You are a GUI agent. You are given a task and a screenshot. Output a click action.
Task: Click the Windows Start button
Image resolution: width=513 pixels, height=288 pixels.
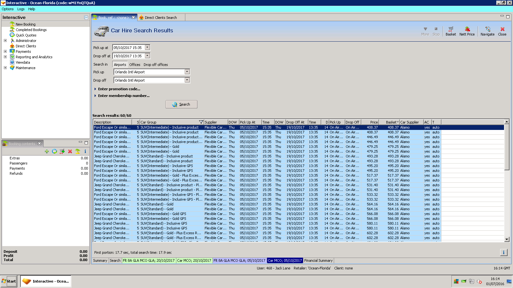point(9,281)
